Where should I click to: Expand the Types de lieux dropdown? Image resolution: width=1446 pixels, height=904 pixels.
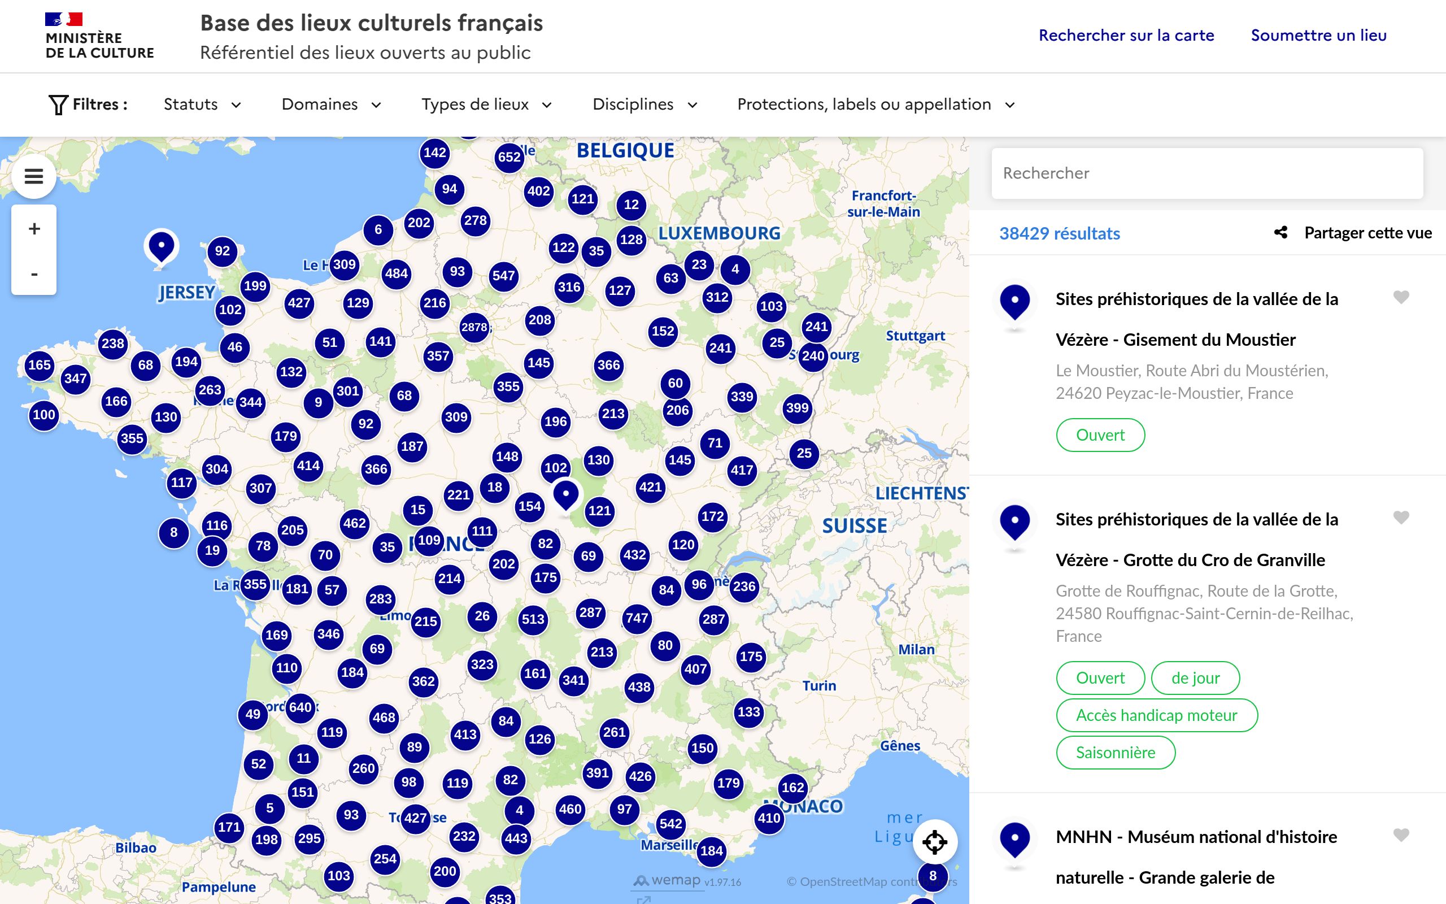click(x=487, y=105)
